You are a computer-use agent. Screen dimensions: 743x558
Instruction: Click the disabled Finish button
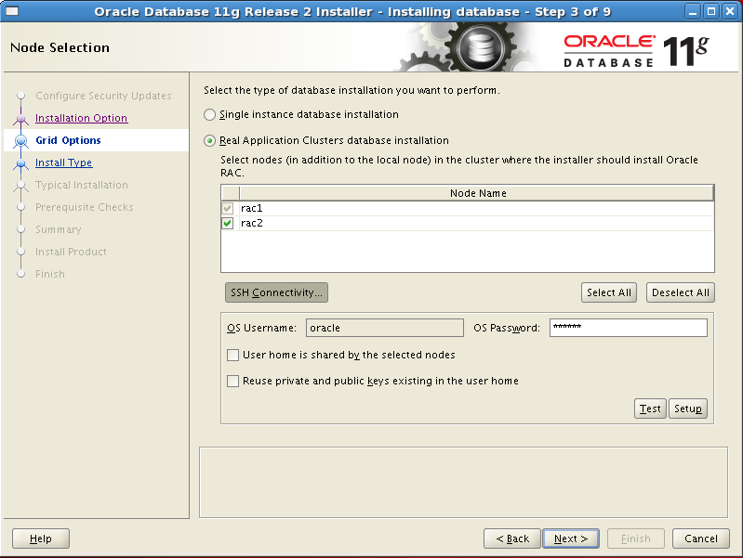coord(636,539)
